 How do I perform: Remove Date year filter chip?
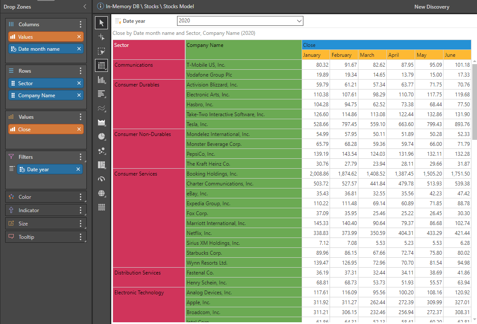78,169
